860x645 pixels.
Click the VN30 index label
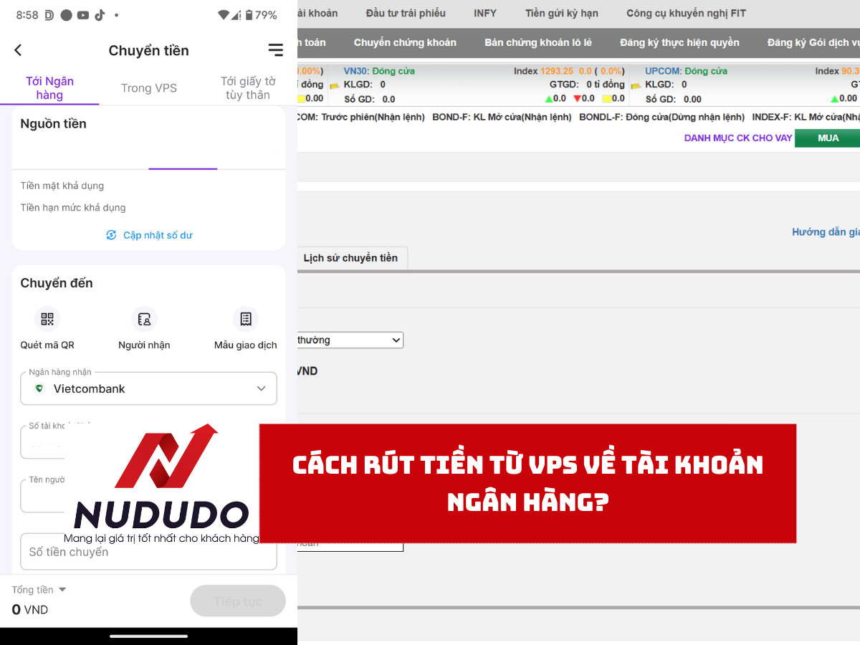[355, 71]
